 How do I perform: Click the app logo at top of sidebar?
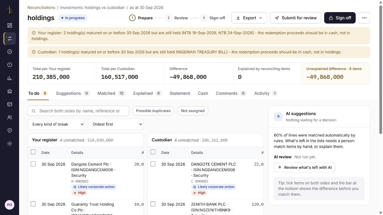[9, 10]
